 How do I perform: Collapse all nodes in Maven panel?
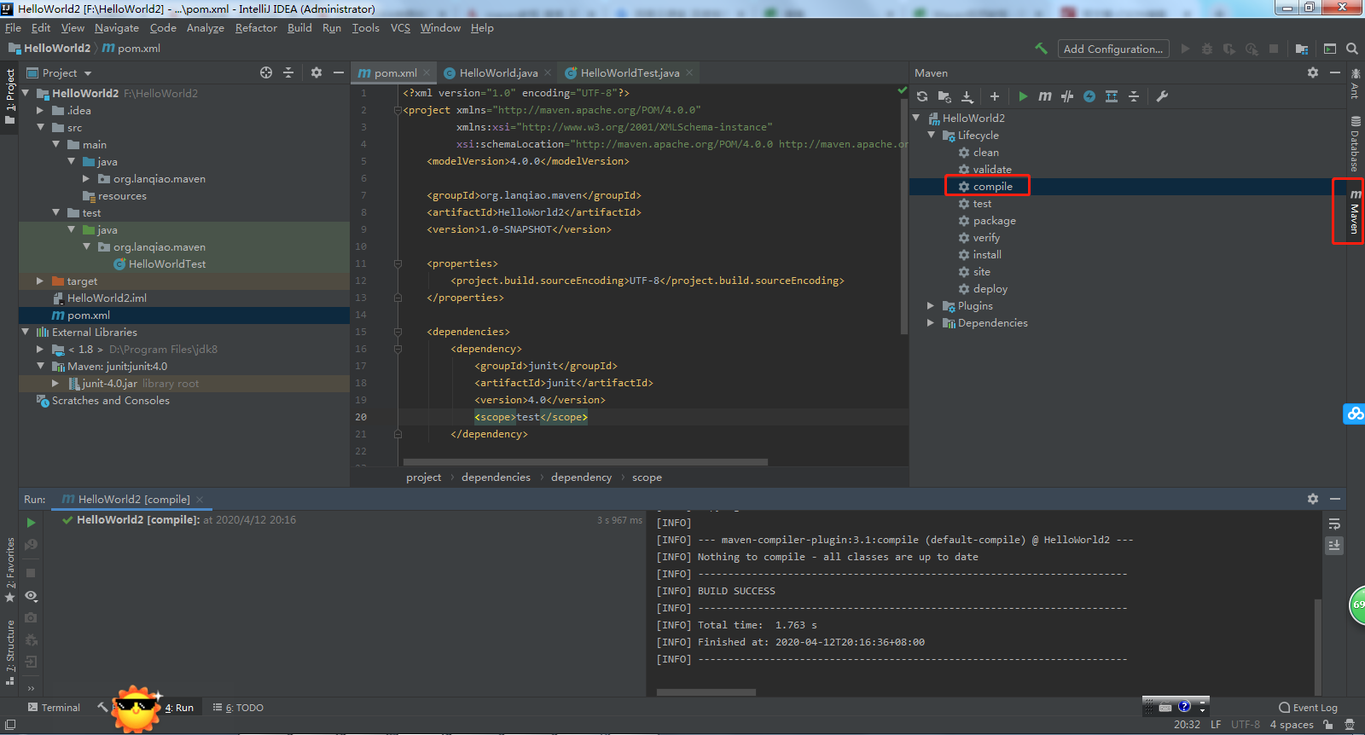click(x=1134, y=96)
